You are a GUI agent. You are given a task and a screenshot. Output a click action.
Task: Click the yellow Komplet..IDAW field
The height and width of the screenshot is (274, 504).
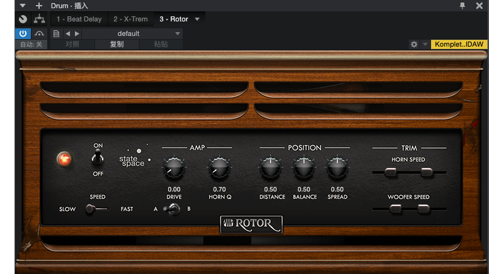[x=459, y=44]
